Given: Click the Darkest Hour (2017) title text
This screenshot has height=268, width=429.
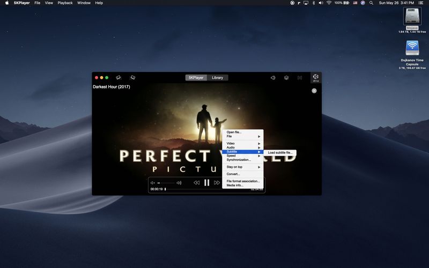Looking at the screenshot, I should point(112,87).
